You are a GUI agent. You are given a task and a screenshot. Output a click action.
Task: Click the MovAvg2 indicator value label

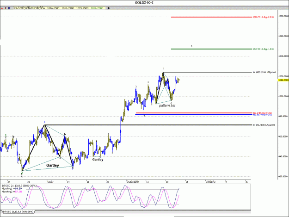pyautogui.click(x=12, y=192)
